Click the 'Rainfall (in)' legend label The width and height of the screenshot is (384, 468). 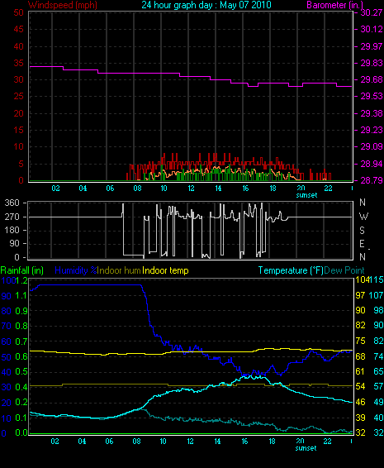[x=22, y=270]
